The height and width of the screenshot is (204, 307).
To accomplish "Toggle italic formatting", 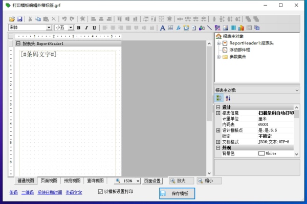I will [86, 28].
